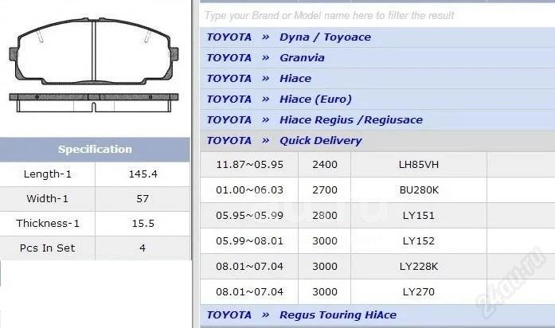Select the thickness value 15.5
This screenshot has width=555, height=328.
point(143,223)
